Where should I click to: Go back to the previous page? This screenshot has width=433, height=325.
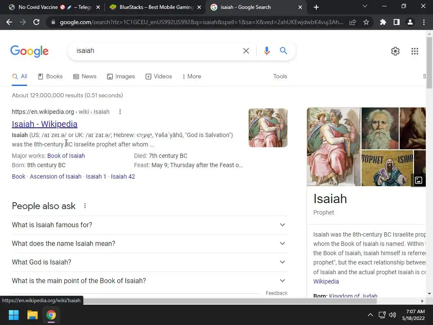9,22
